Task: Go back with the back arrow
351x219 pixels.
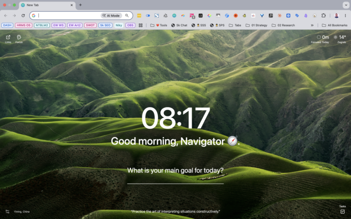Action: click(5, 16)
